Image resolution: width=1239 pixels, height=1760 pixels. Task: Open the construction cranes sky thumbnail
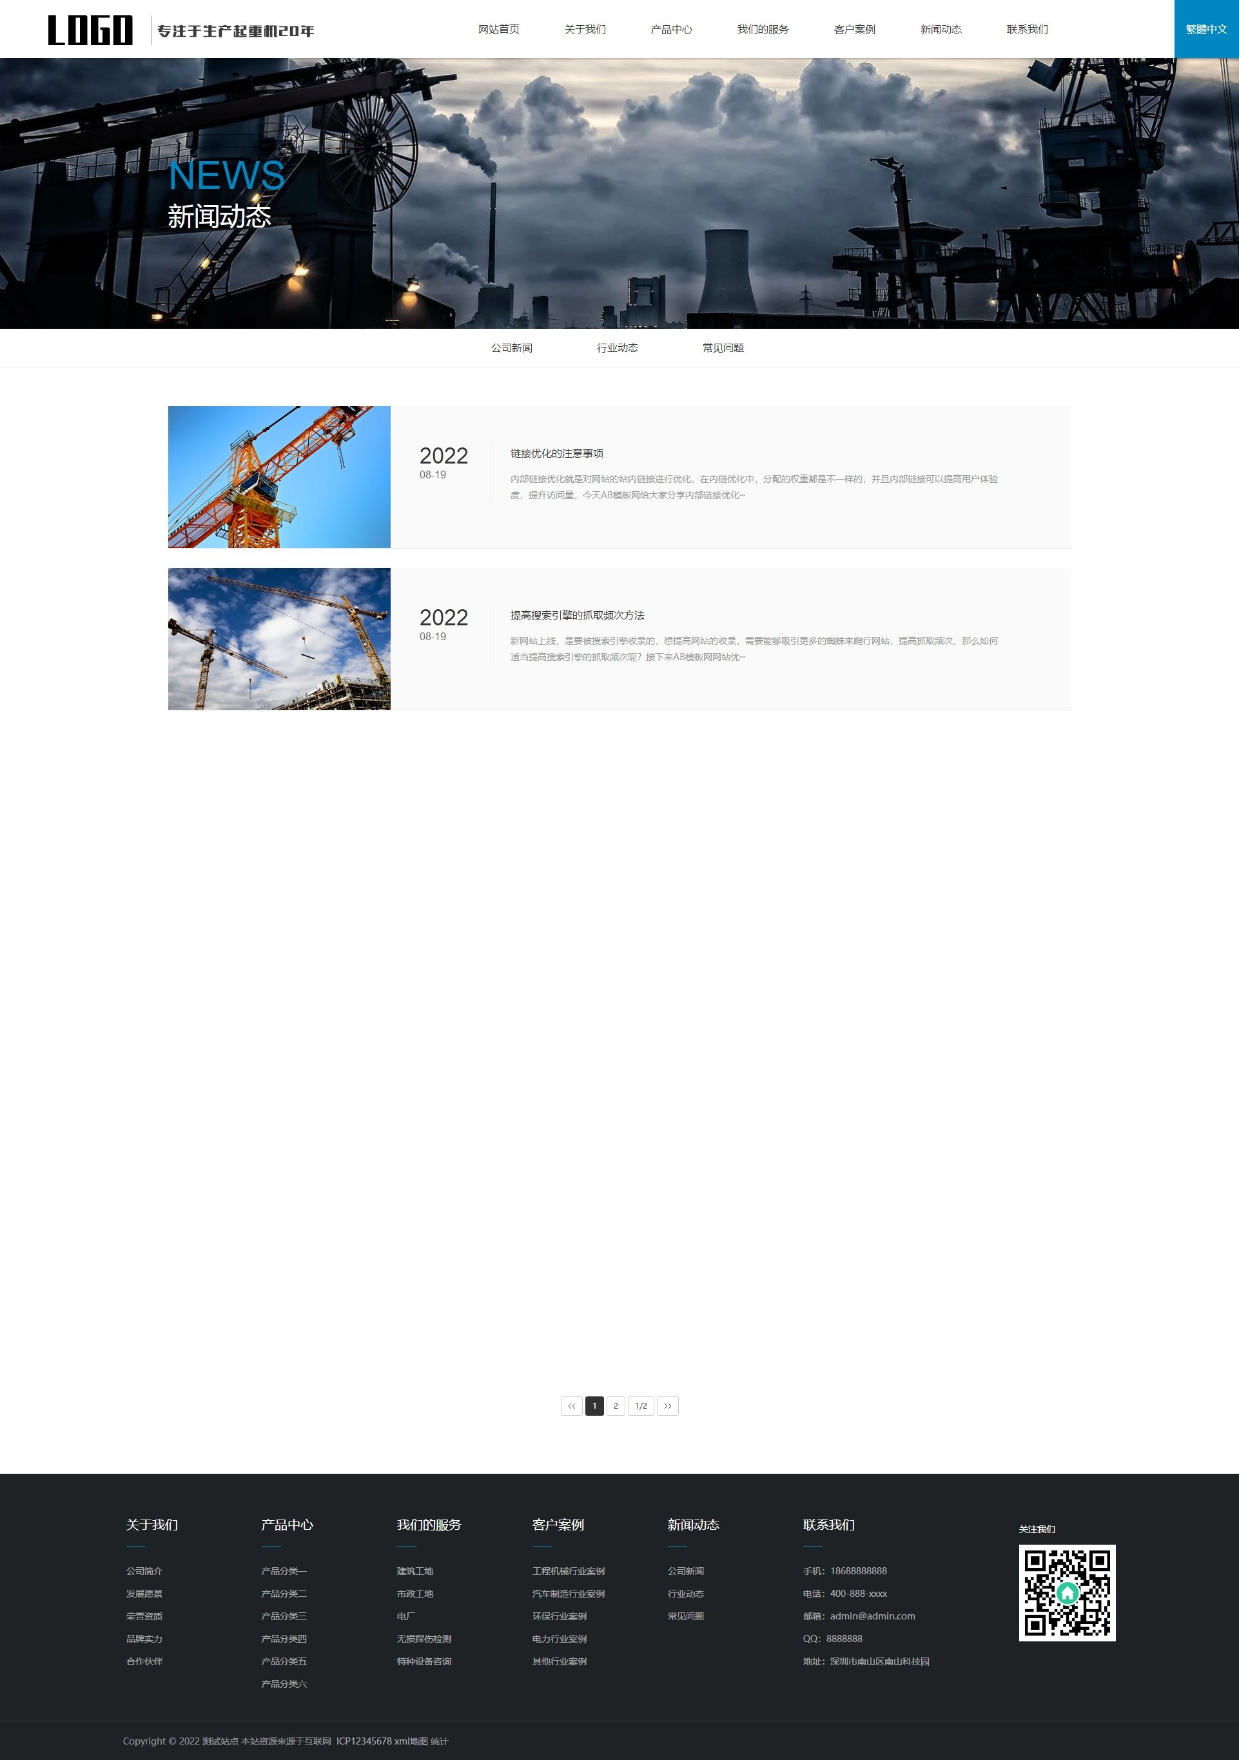279,638
